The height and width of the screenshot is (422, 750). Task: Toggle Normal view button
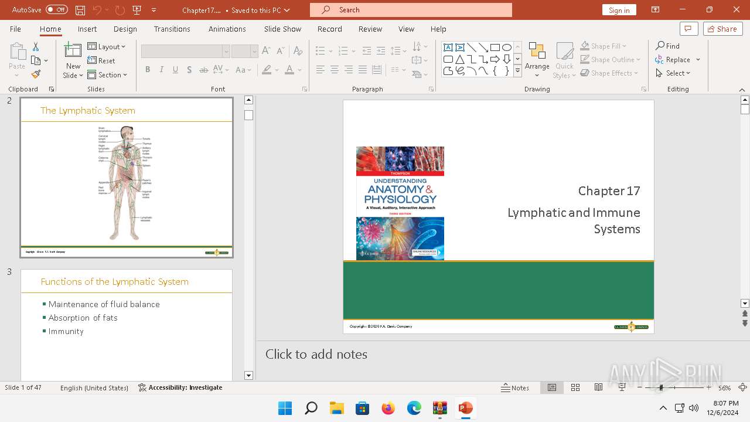(x=552, y=387)
